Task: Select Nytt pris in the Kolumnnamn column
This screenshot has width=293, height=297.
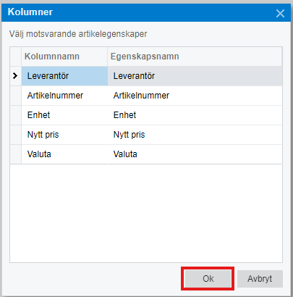Action: 64,135
